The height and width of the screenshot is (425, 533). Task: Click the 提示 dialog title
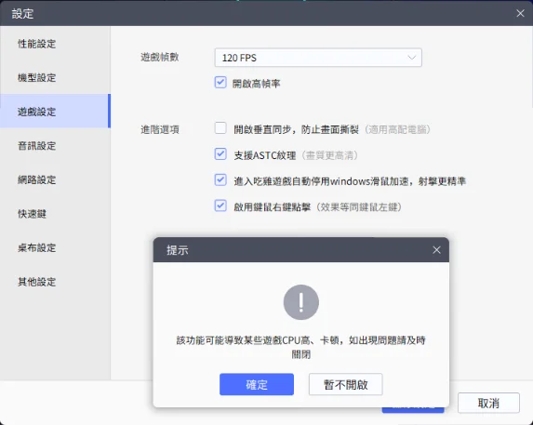click(177, 250)
